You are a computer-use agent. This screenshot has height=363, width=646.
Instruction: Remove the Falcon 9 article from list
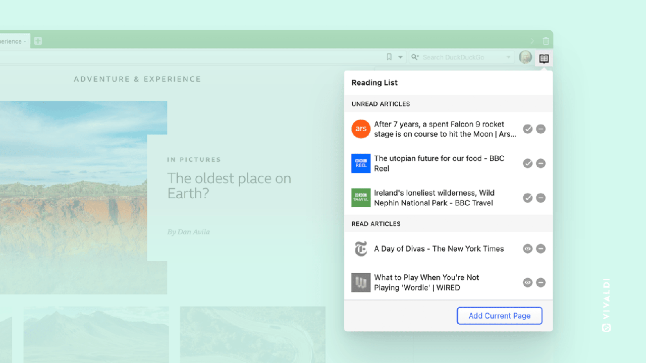(541, 129)
